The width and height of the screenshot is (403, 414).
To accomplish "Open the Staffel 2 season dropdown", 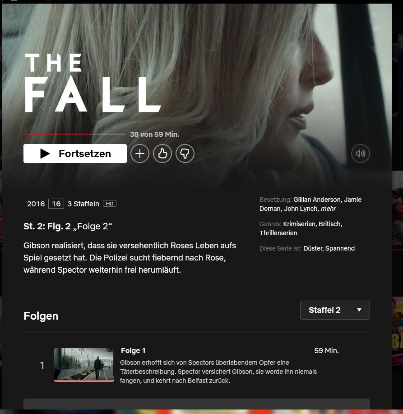I will (335, 310).
